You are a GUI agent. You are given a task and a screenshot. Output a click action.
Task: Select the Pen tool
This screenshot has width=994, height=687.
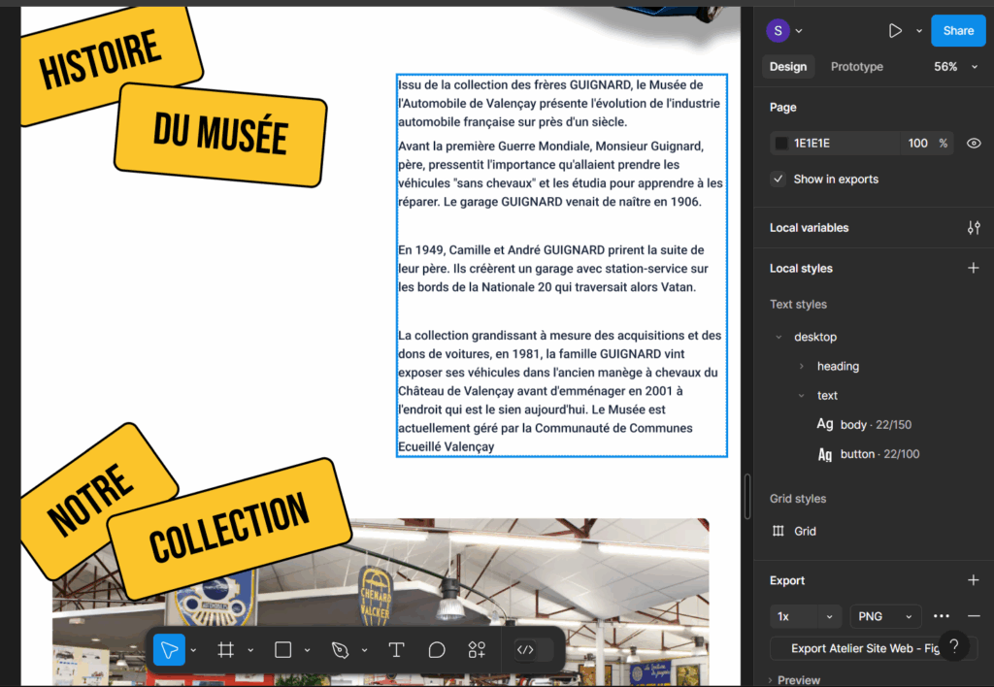[339, 650]
